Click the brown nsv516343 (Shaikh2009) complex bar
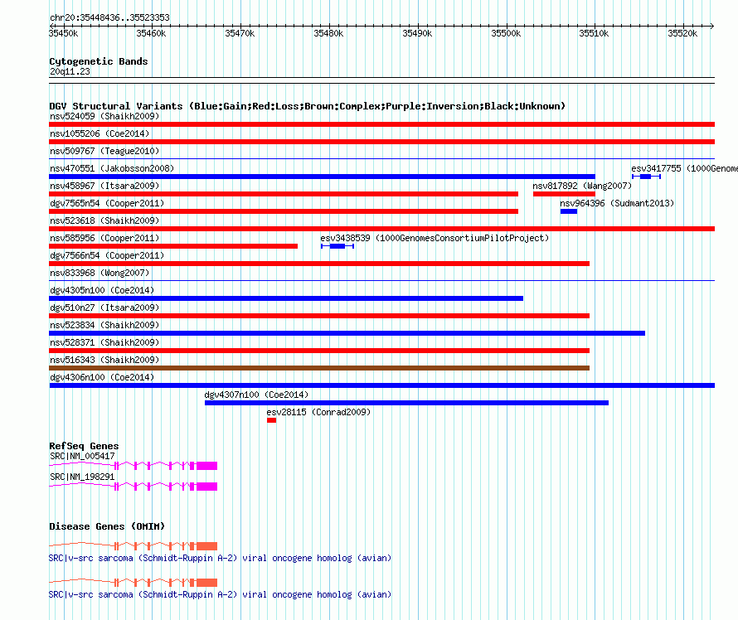The image size is (738, 620). [x=319, y=368]
